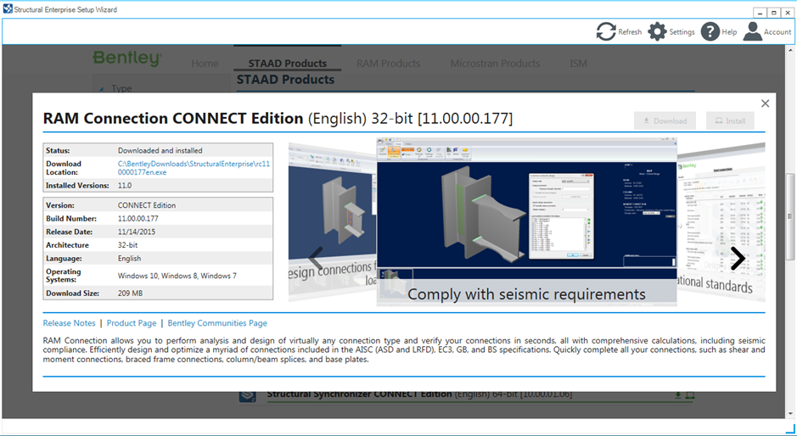Click the Install button in the dialog

pyautogui.click(x=730, y=121)
